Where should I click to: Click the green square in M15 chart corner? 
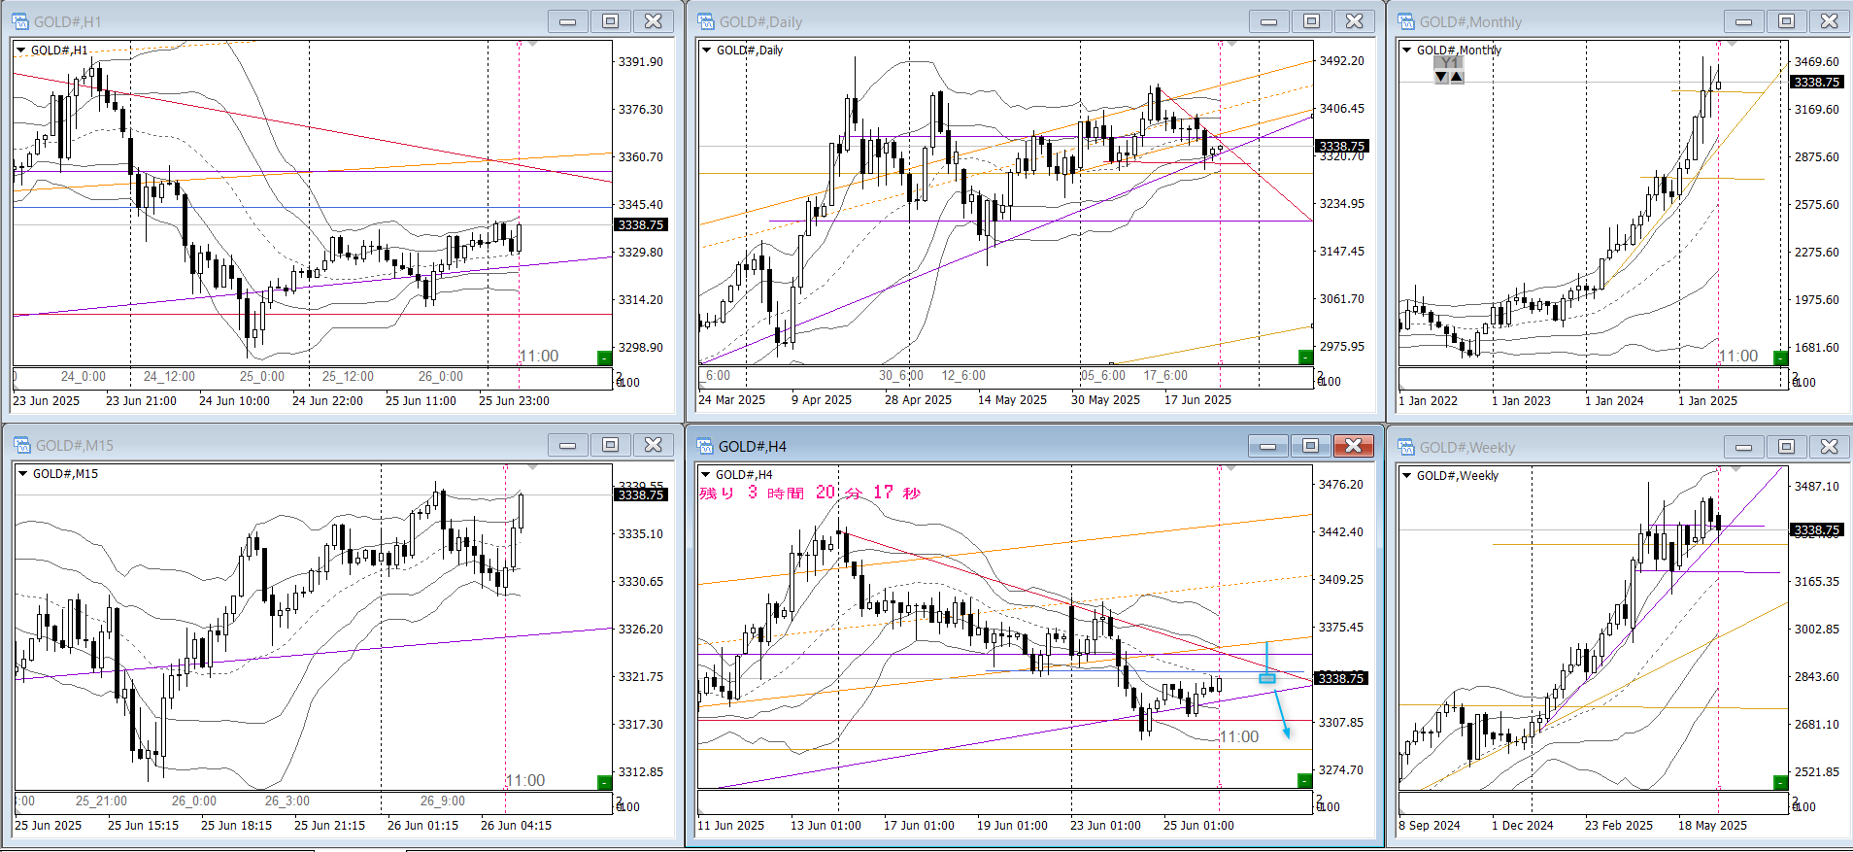click(x=604, y=782)
